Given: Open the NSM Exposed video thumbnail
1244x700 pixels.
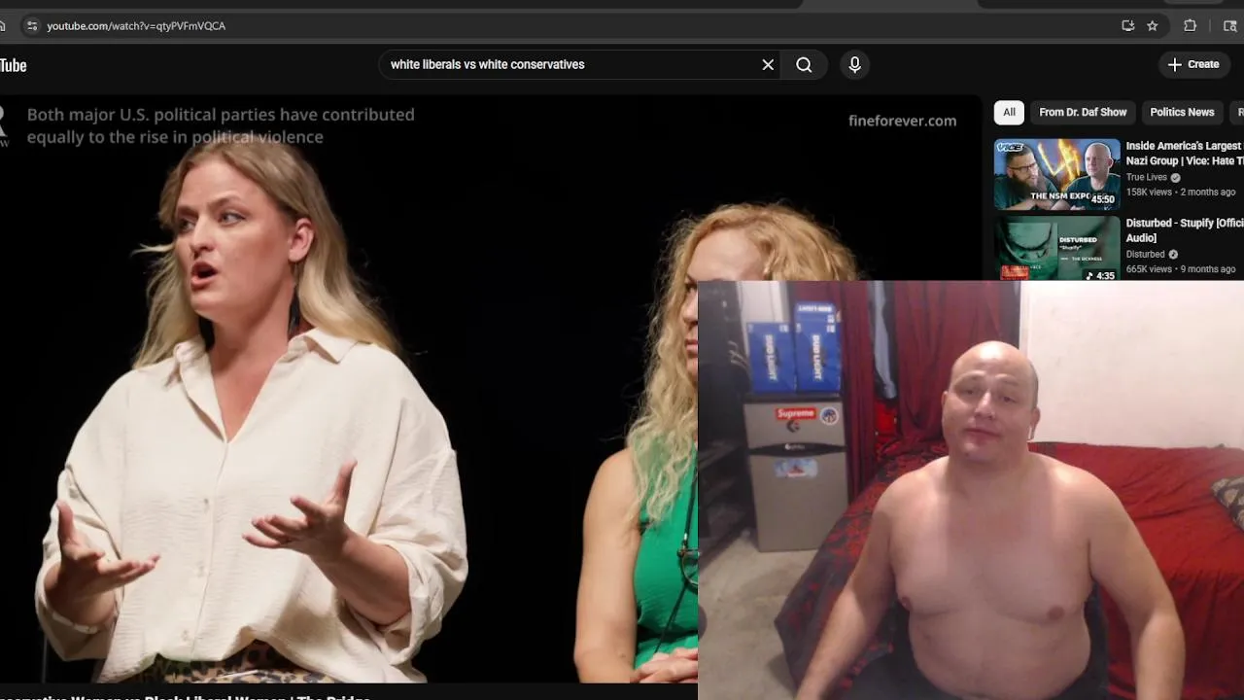Looking at the screenshot, I should click(x=1056, y=174).
